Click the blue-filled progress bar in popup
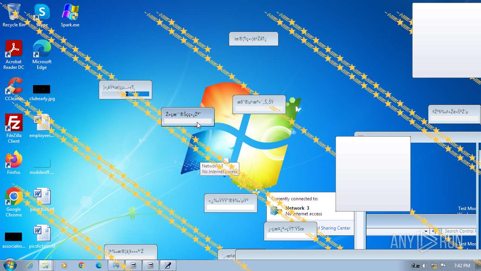Viewport: 481px width, 271px height. click(126, 94)
